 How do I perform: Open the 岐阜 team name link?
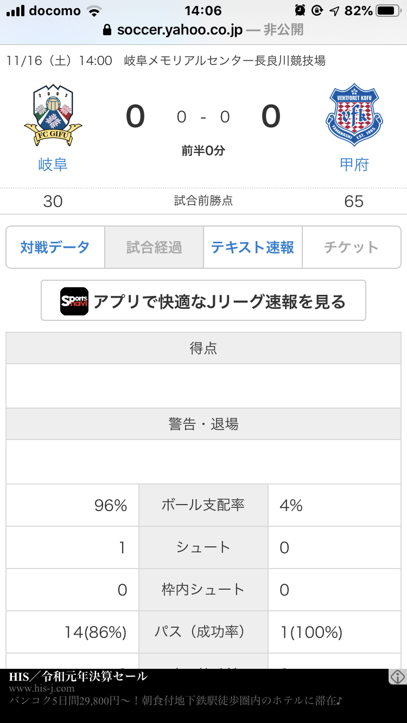(53, 165)
